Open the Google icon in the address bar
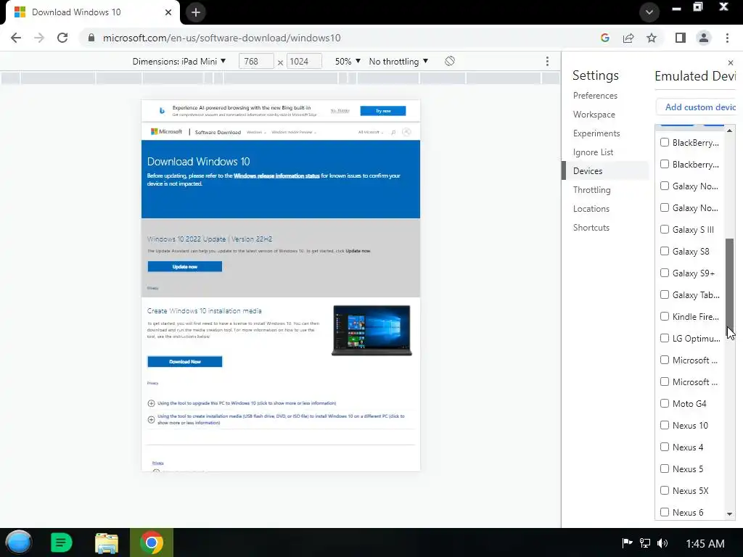743x557 pixels. pyautogui.click(x=604, y=38)
